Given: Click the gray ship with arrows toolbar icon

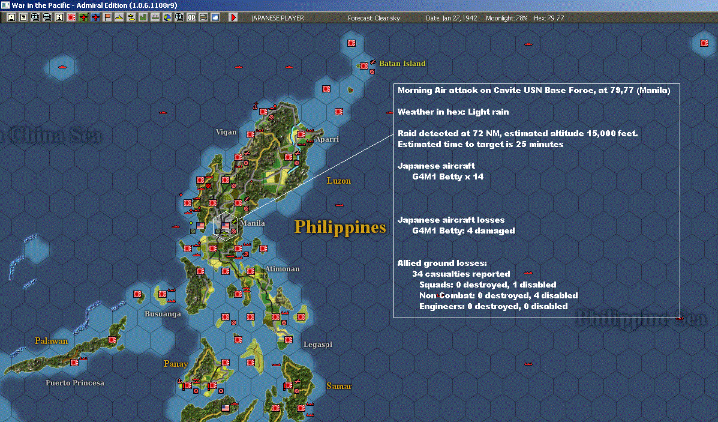Looking at the screenshot, I should [x=155, y=17].
